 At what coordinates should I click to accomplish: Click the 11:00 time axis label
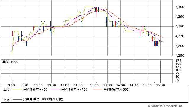[65, 85]
